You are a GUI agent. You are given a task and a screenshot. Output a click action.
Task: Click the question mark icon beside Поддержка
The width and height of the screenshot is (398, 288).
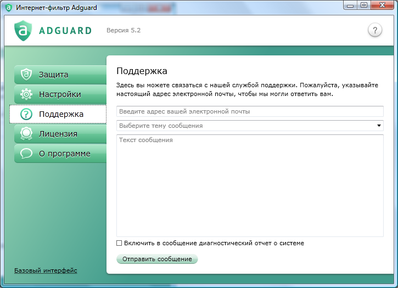26,114
